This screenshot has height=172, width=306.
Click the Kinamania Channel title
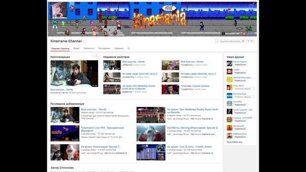66,41
